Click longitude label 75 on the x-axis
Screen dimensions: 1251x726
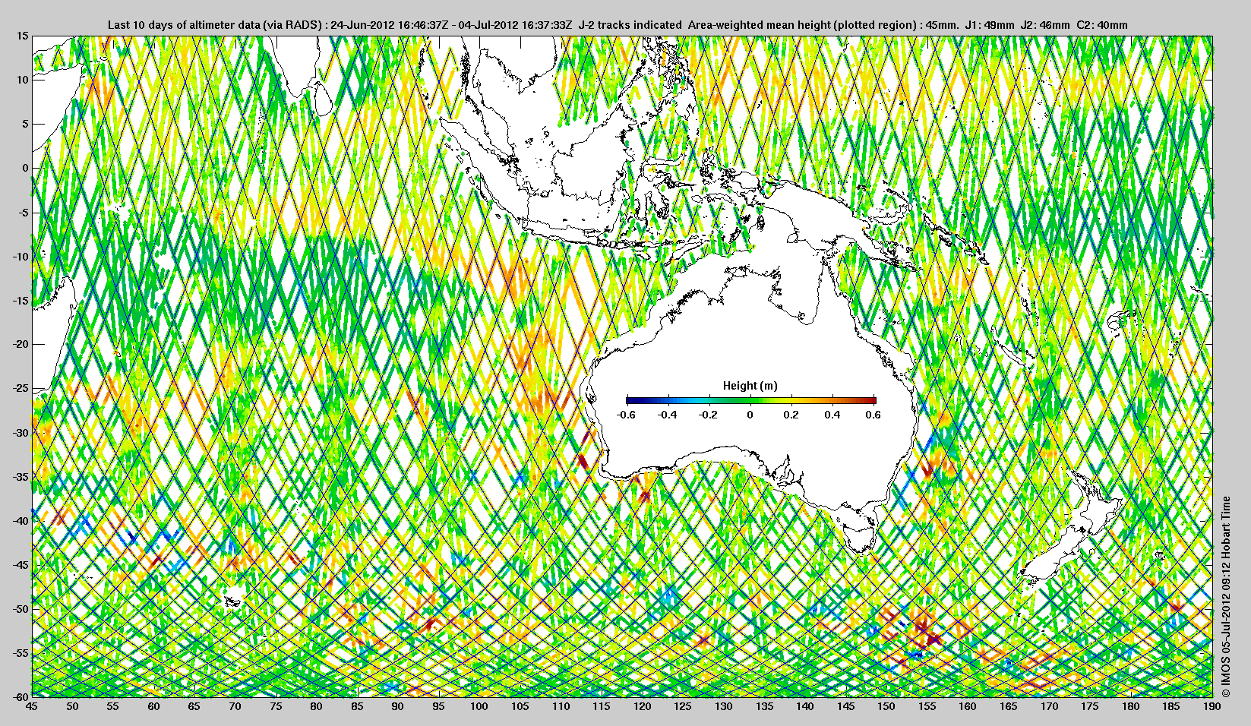[276, 706]
